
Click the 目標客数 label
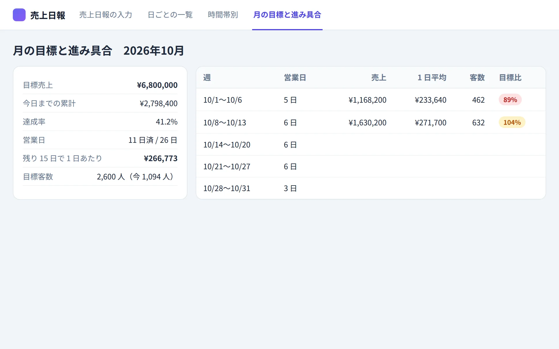pyautogui.click(x=38, y=177)
